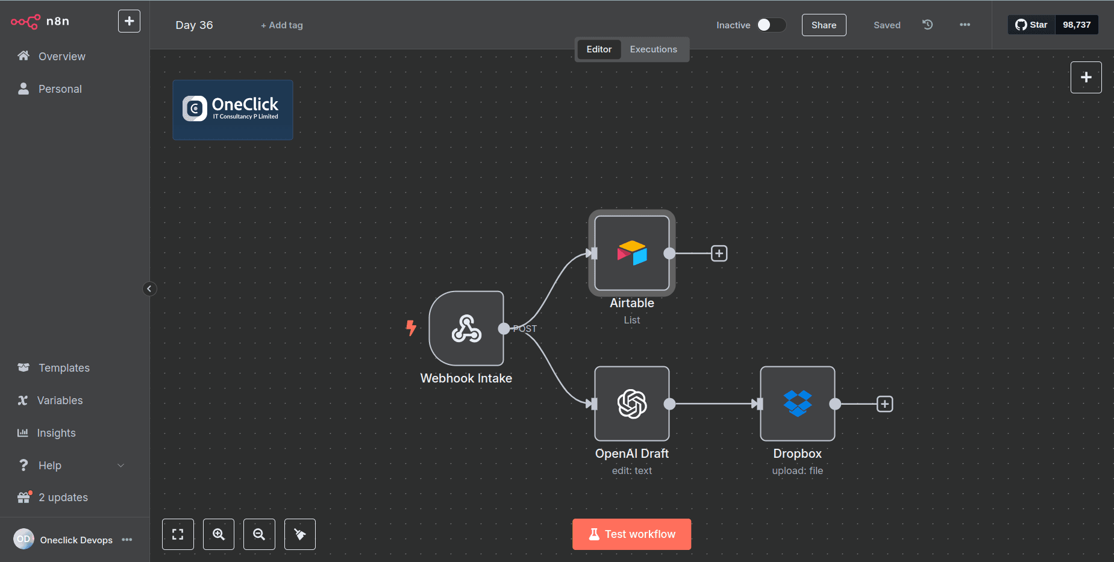The width and height of the screenshot is (1114, 562).
Task: Click the 98,737 star count
Action: pos(1077,25)
